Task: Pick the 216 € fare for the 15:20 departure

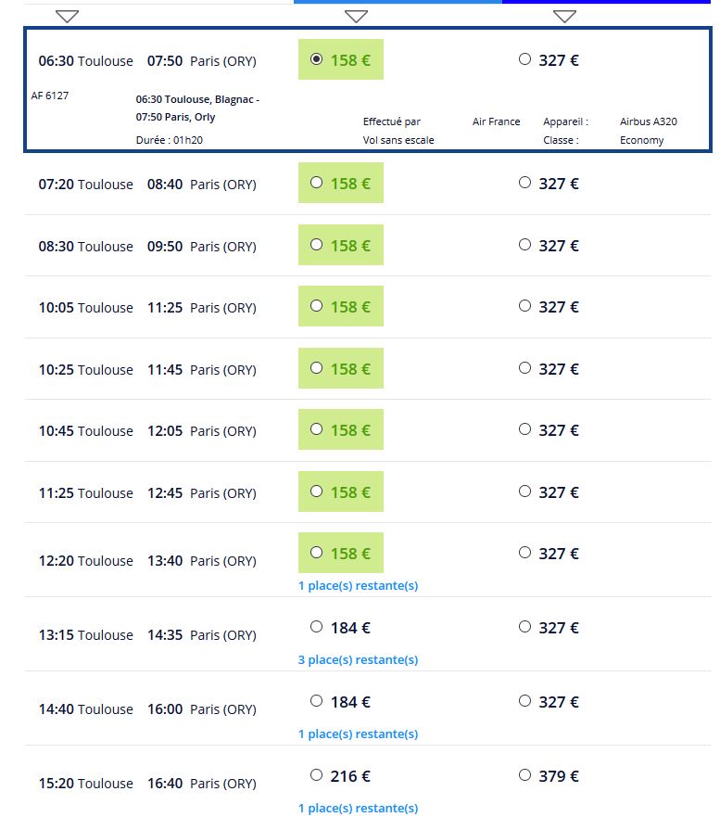Action: click(318, 775)
